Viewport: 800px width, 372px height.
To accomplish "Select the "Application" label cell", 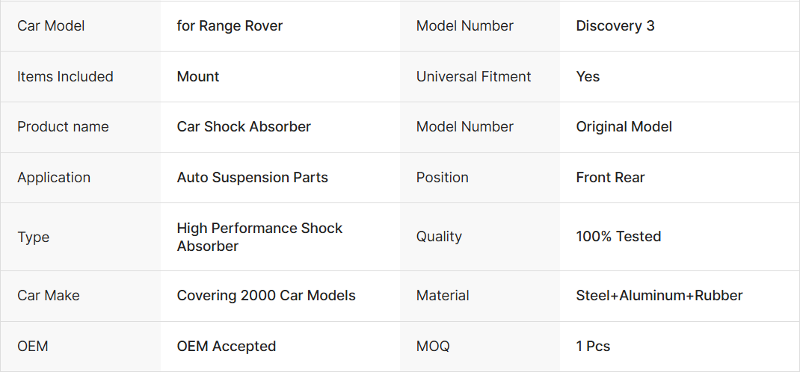I will pyautogui.click(x=54, y=178).
